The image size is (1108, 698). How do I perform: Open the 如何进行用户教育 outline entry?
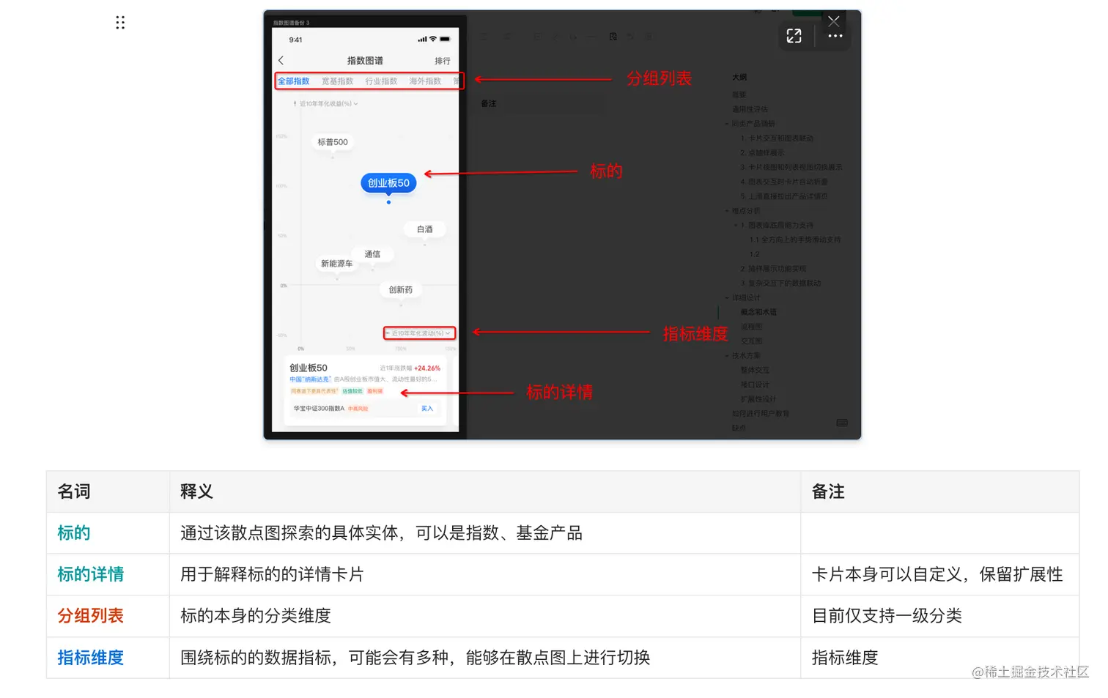pyautogui.click(x=761, y=414)
